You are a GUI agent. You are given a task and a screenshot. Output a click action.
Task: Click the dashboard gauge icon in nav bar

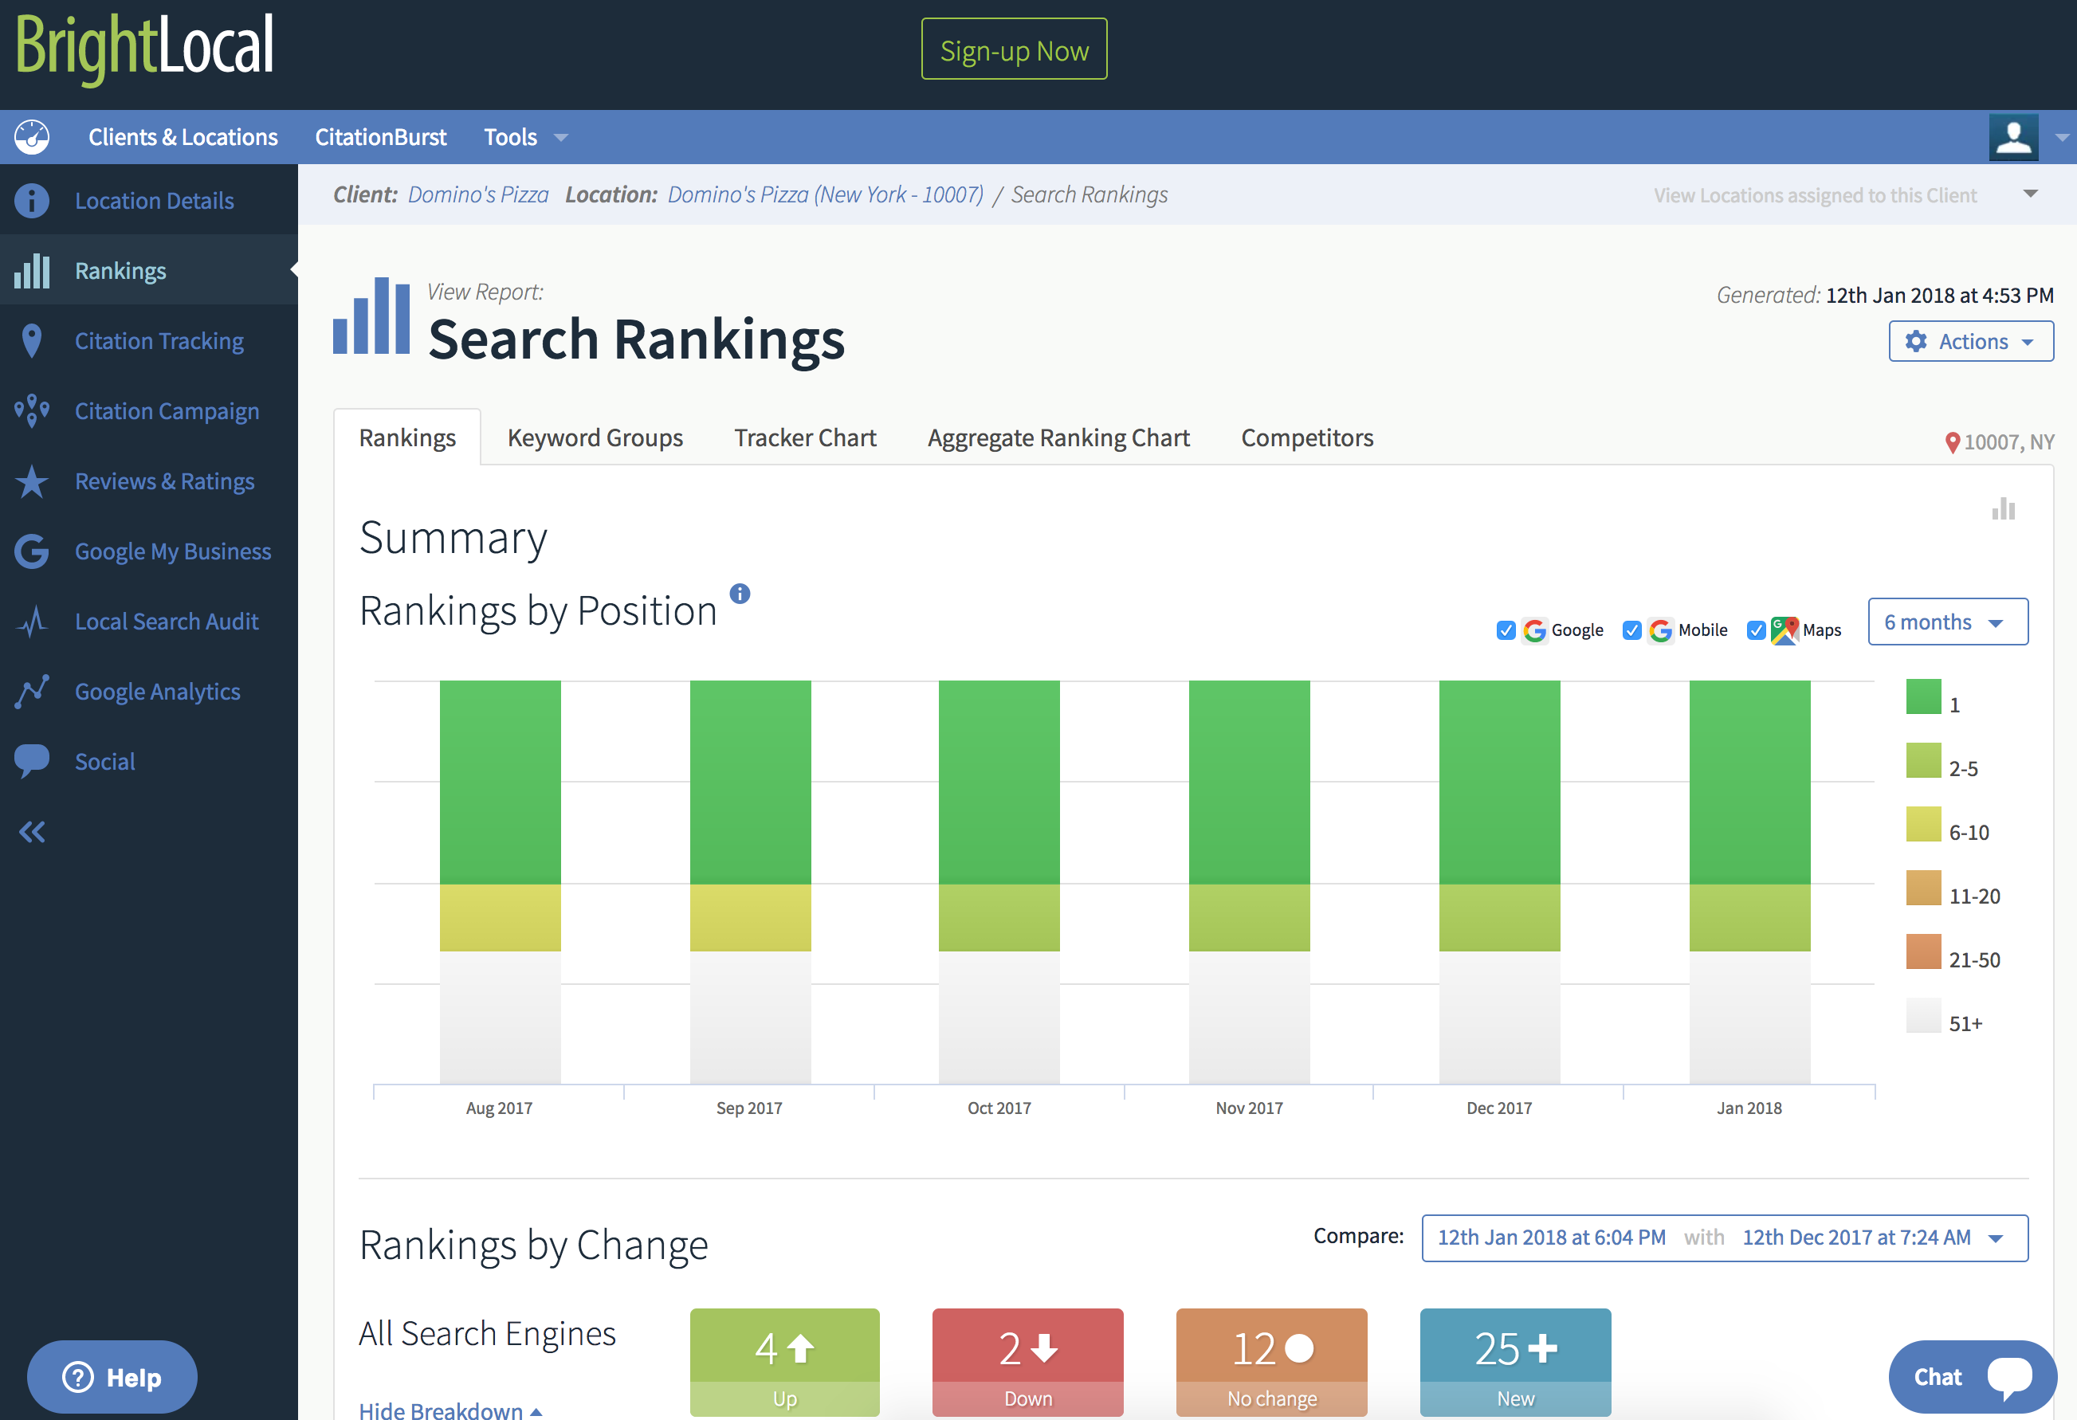pyautogui.click(x=32, y=137)
